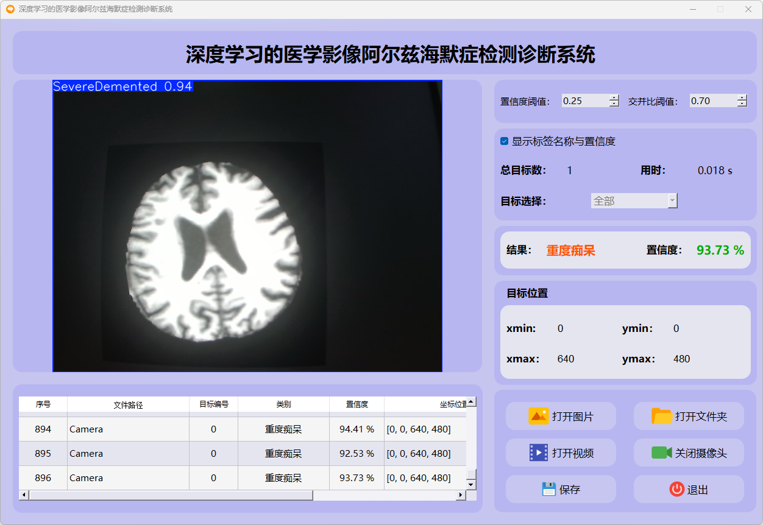The width and height of the screenshot is (763, 525).
Task: Click the xmax value 640
Action: click(566, 359)
